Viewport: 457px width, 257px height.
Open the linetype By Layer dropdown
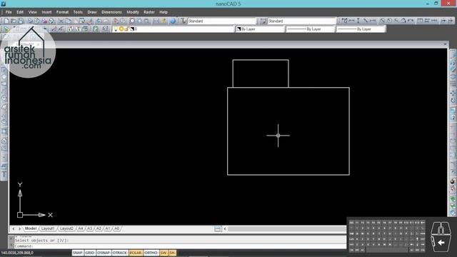[310, 29]
